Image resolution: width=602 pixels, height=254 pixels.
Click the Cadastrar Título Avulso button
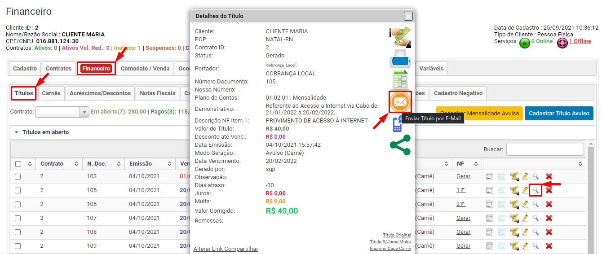click(559, 114)
